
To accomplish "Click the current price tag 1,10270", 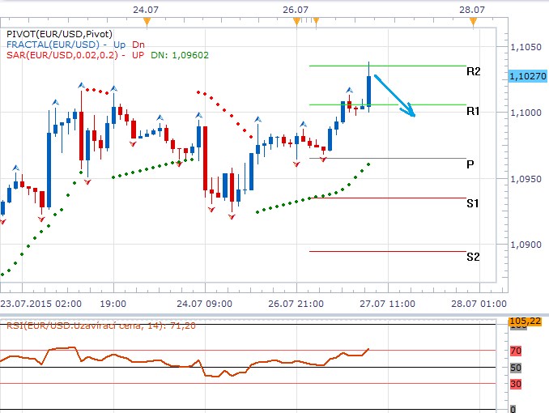I will [526, 75].
